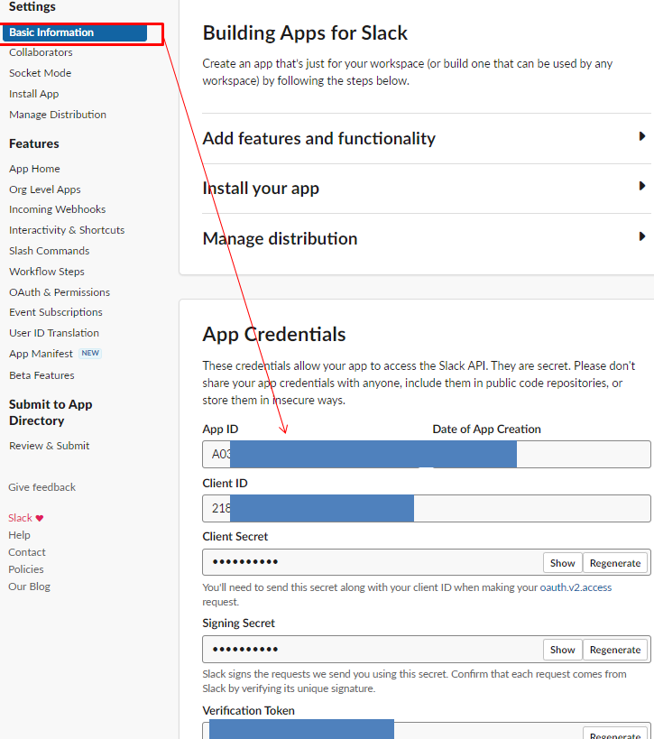Click Submit to App Directory heading
This screenshot has width=654, height=739.
click(51, 412)
